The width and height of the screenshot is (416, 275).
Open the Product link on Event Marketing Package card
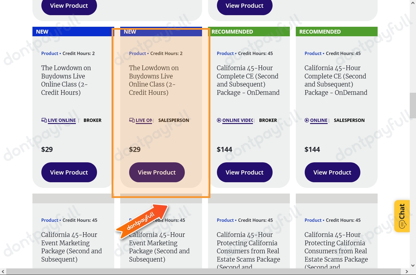tap(50, 220)
